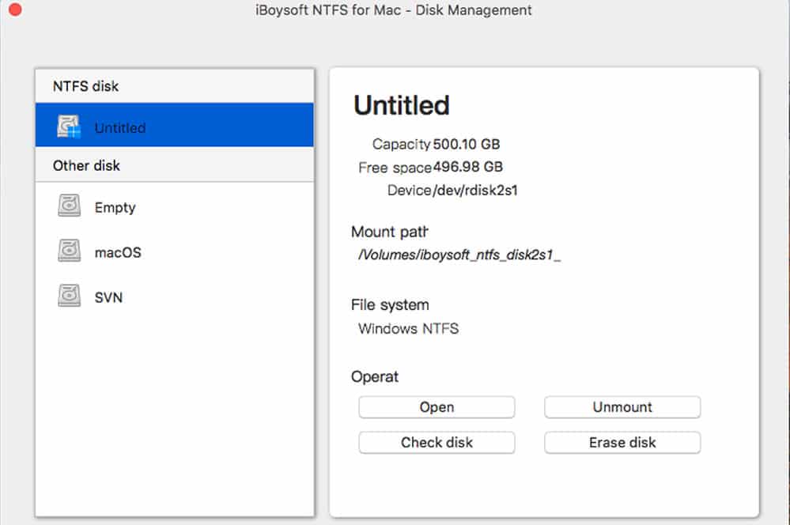Click the Untitled NTFS disk icon
This screenshot has height=525, width=790.
[x=69, y=127]
